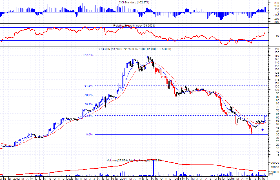Select the tallest volume bar in mid-2004
Viewport: 280px width, 180px height.
154,168
